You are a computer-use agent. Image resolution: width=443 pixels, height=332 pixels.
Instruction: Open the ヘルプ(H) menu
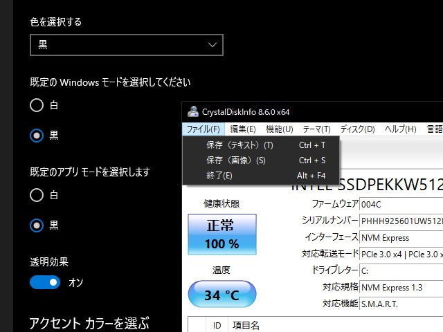pyautogui.click(x=401, y=129)
